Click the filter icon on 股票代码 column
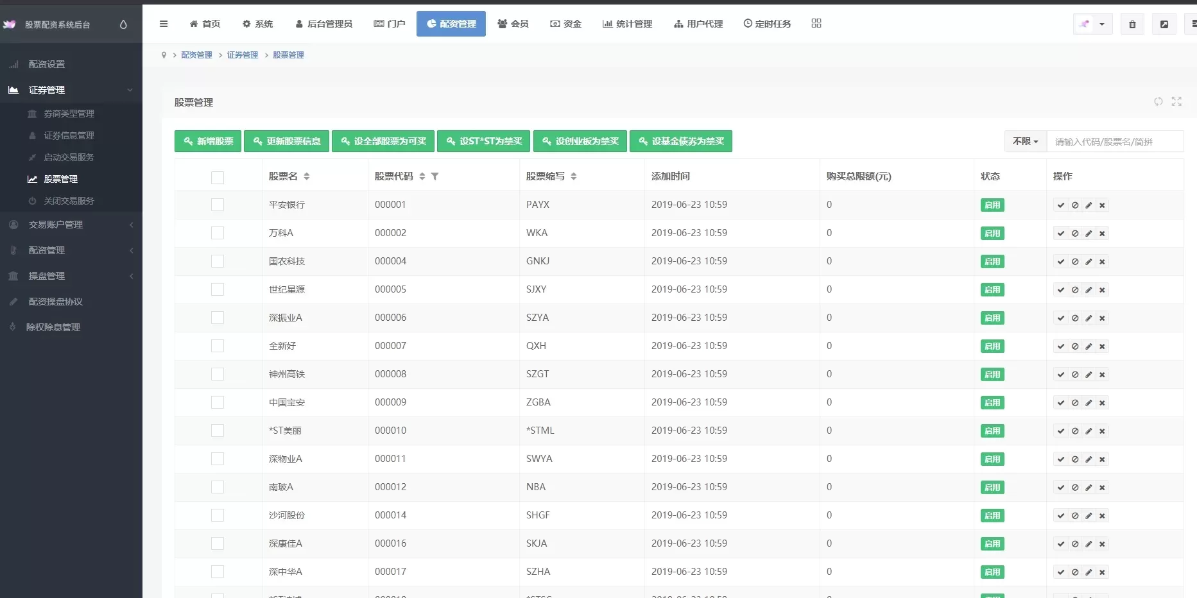 tap(435, 176)
